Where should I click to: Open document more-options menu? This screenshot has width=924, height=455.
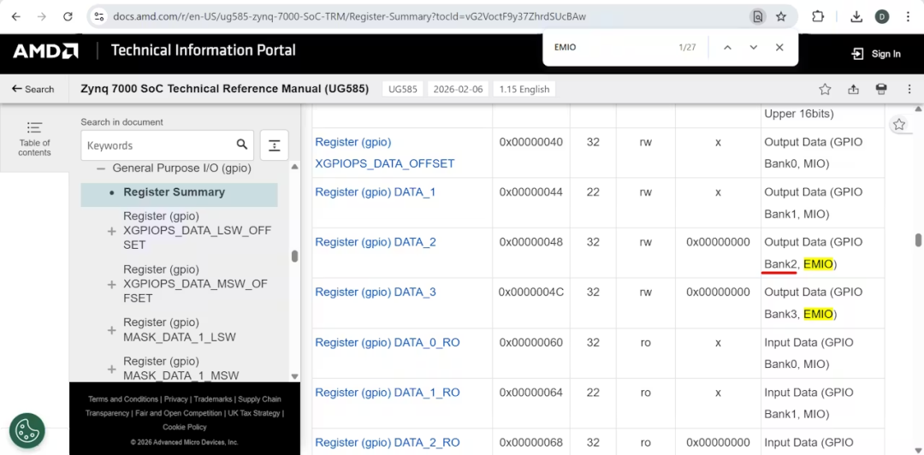(909, 89)
